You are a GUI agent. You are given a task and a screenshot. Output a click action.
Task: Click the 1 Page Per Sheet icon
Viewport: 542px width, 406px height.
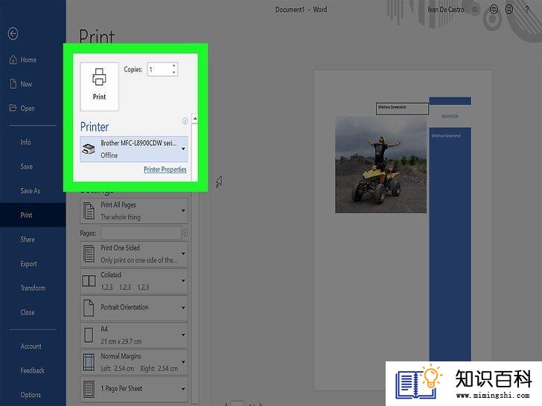coord(89,389)
